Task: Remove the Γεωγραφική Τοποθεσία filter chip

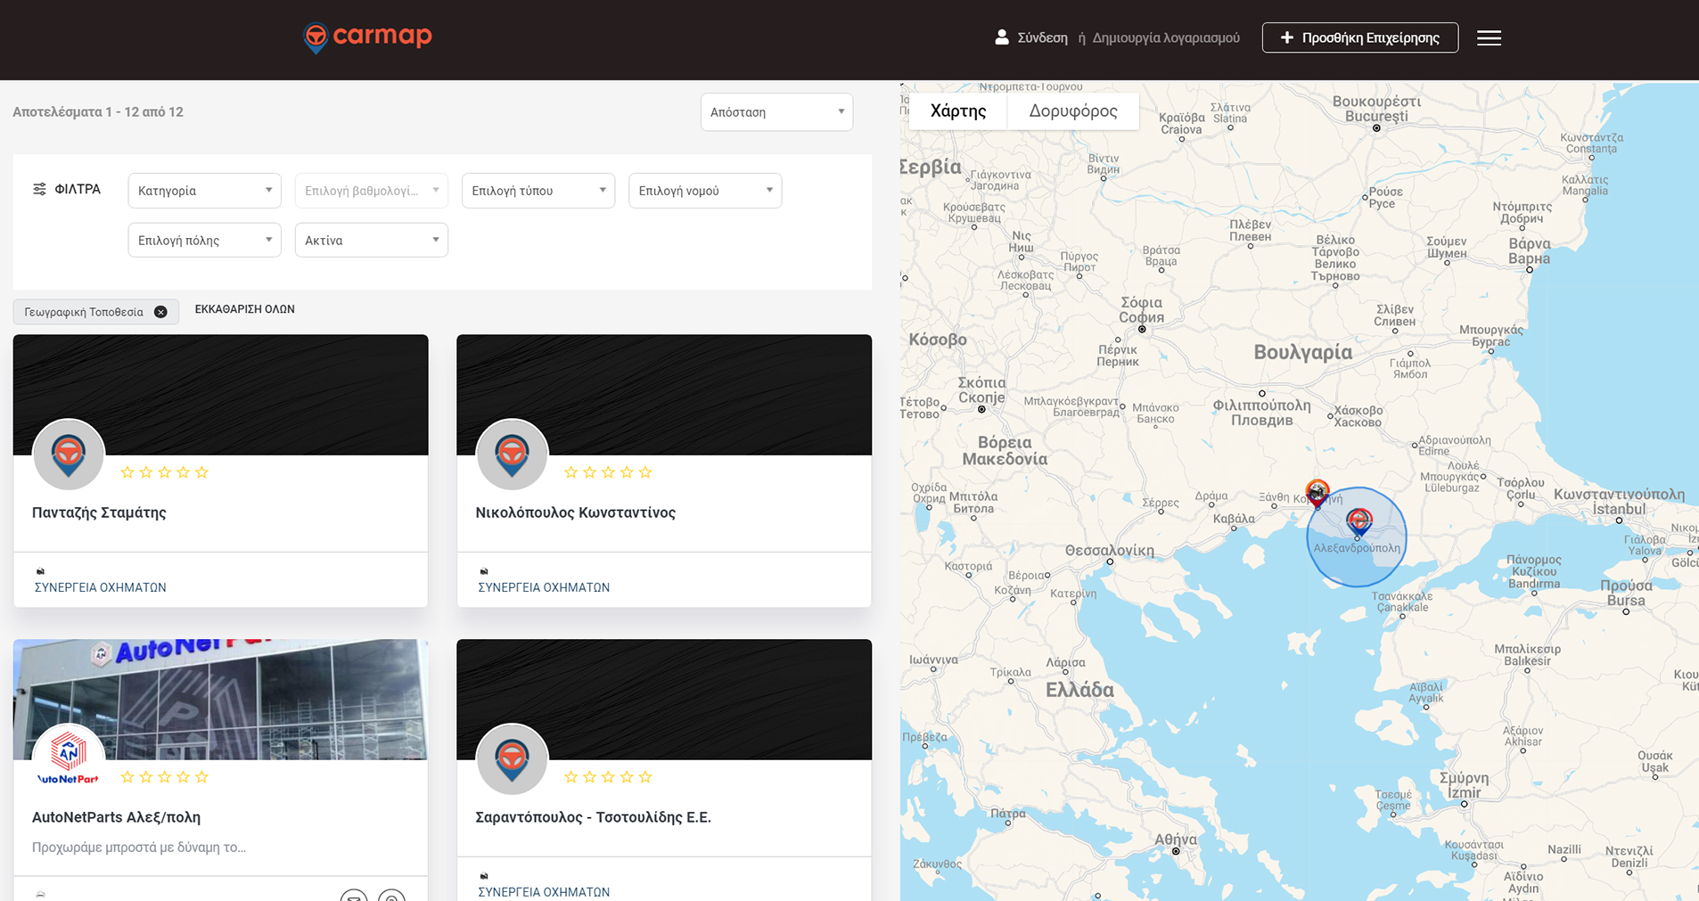Action: pyautogui.click(x=160, y=312)
